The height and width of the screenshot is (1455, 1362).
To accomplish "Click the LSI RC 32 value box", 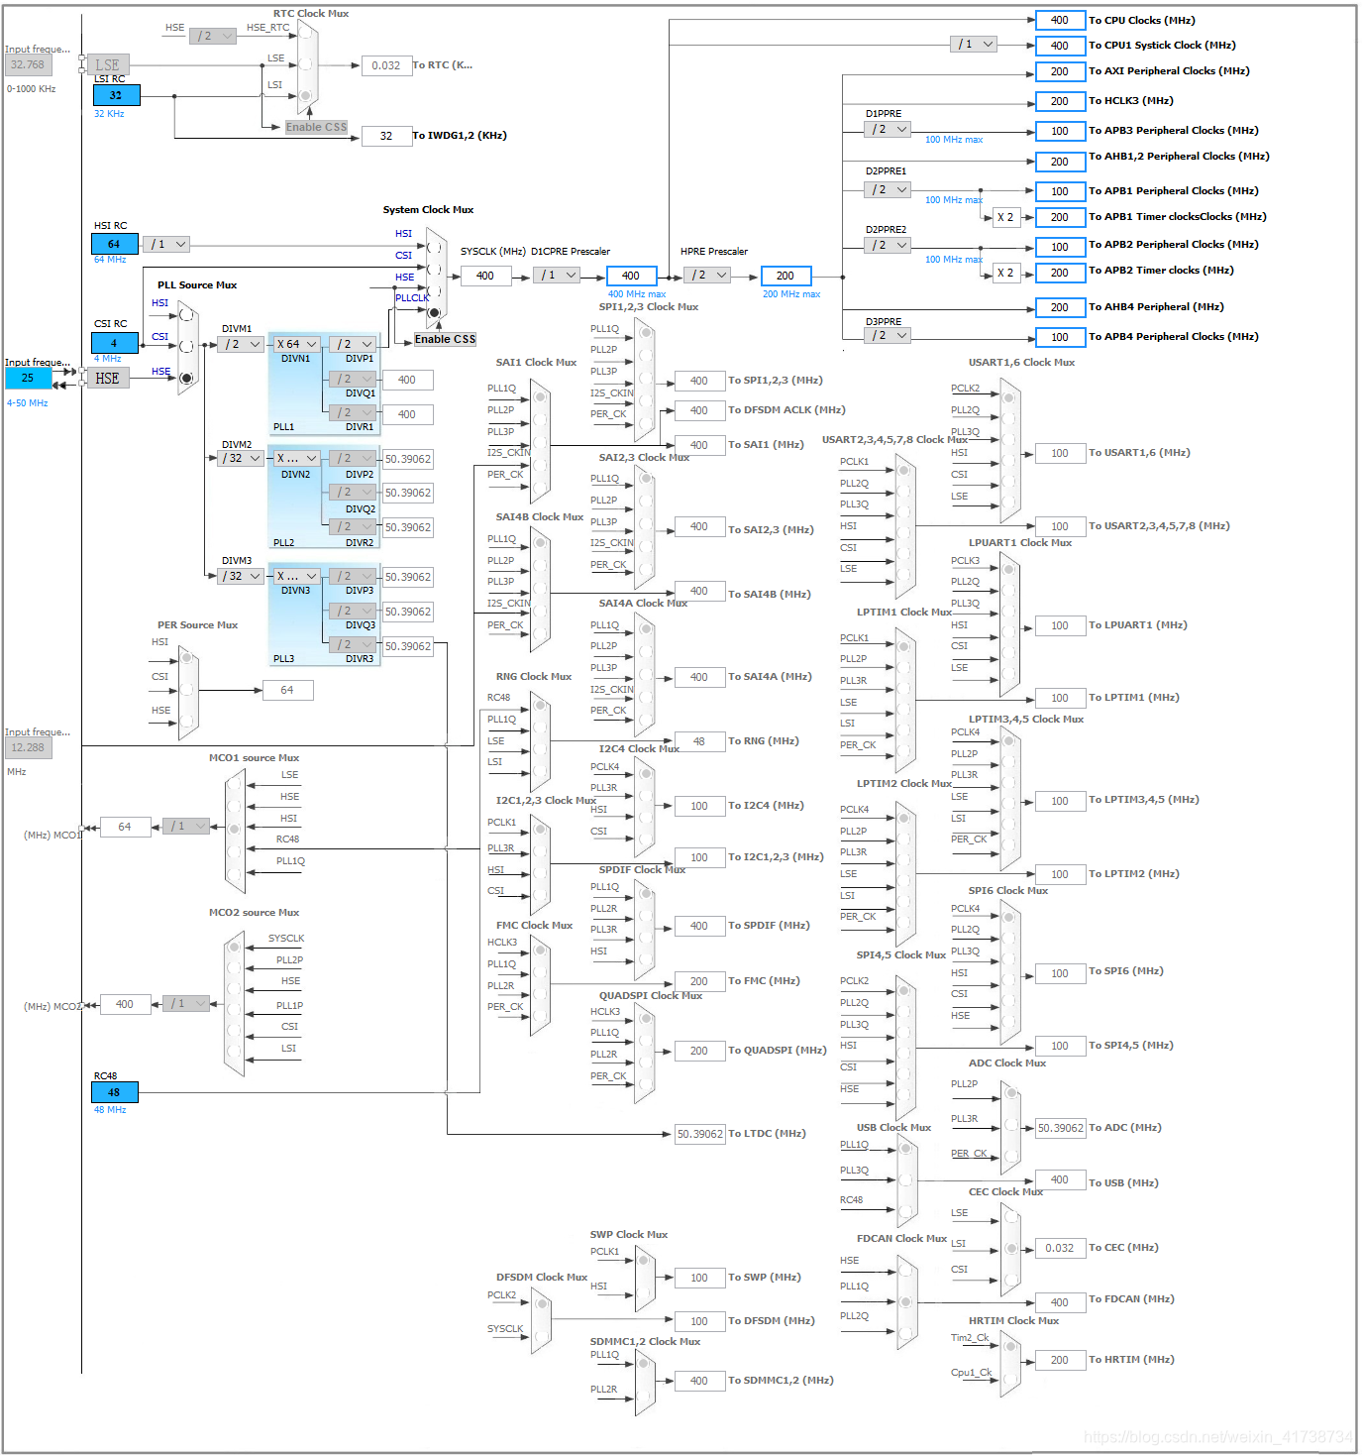I will click(x=116, y=95).
